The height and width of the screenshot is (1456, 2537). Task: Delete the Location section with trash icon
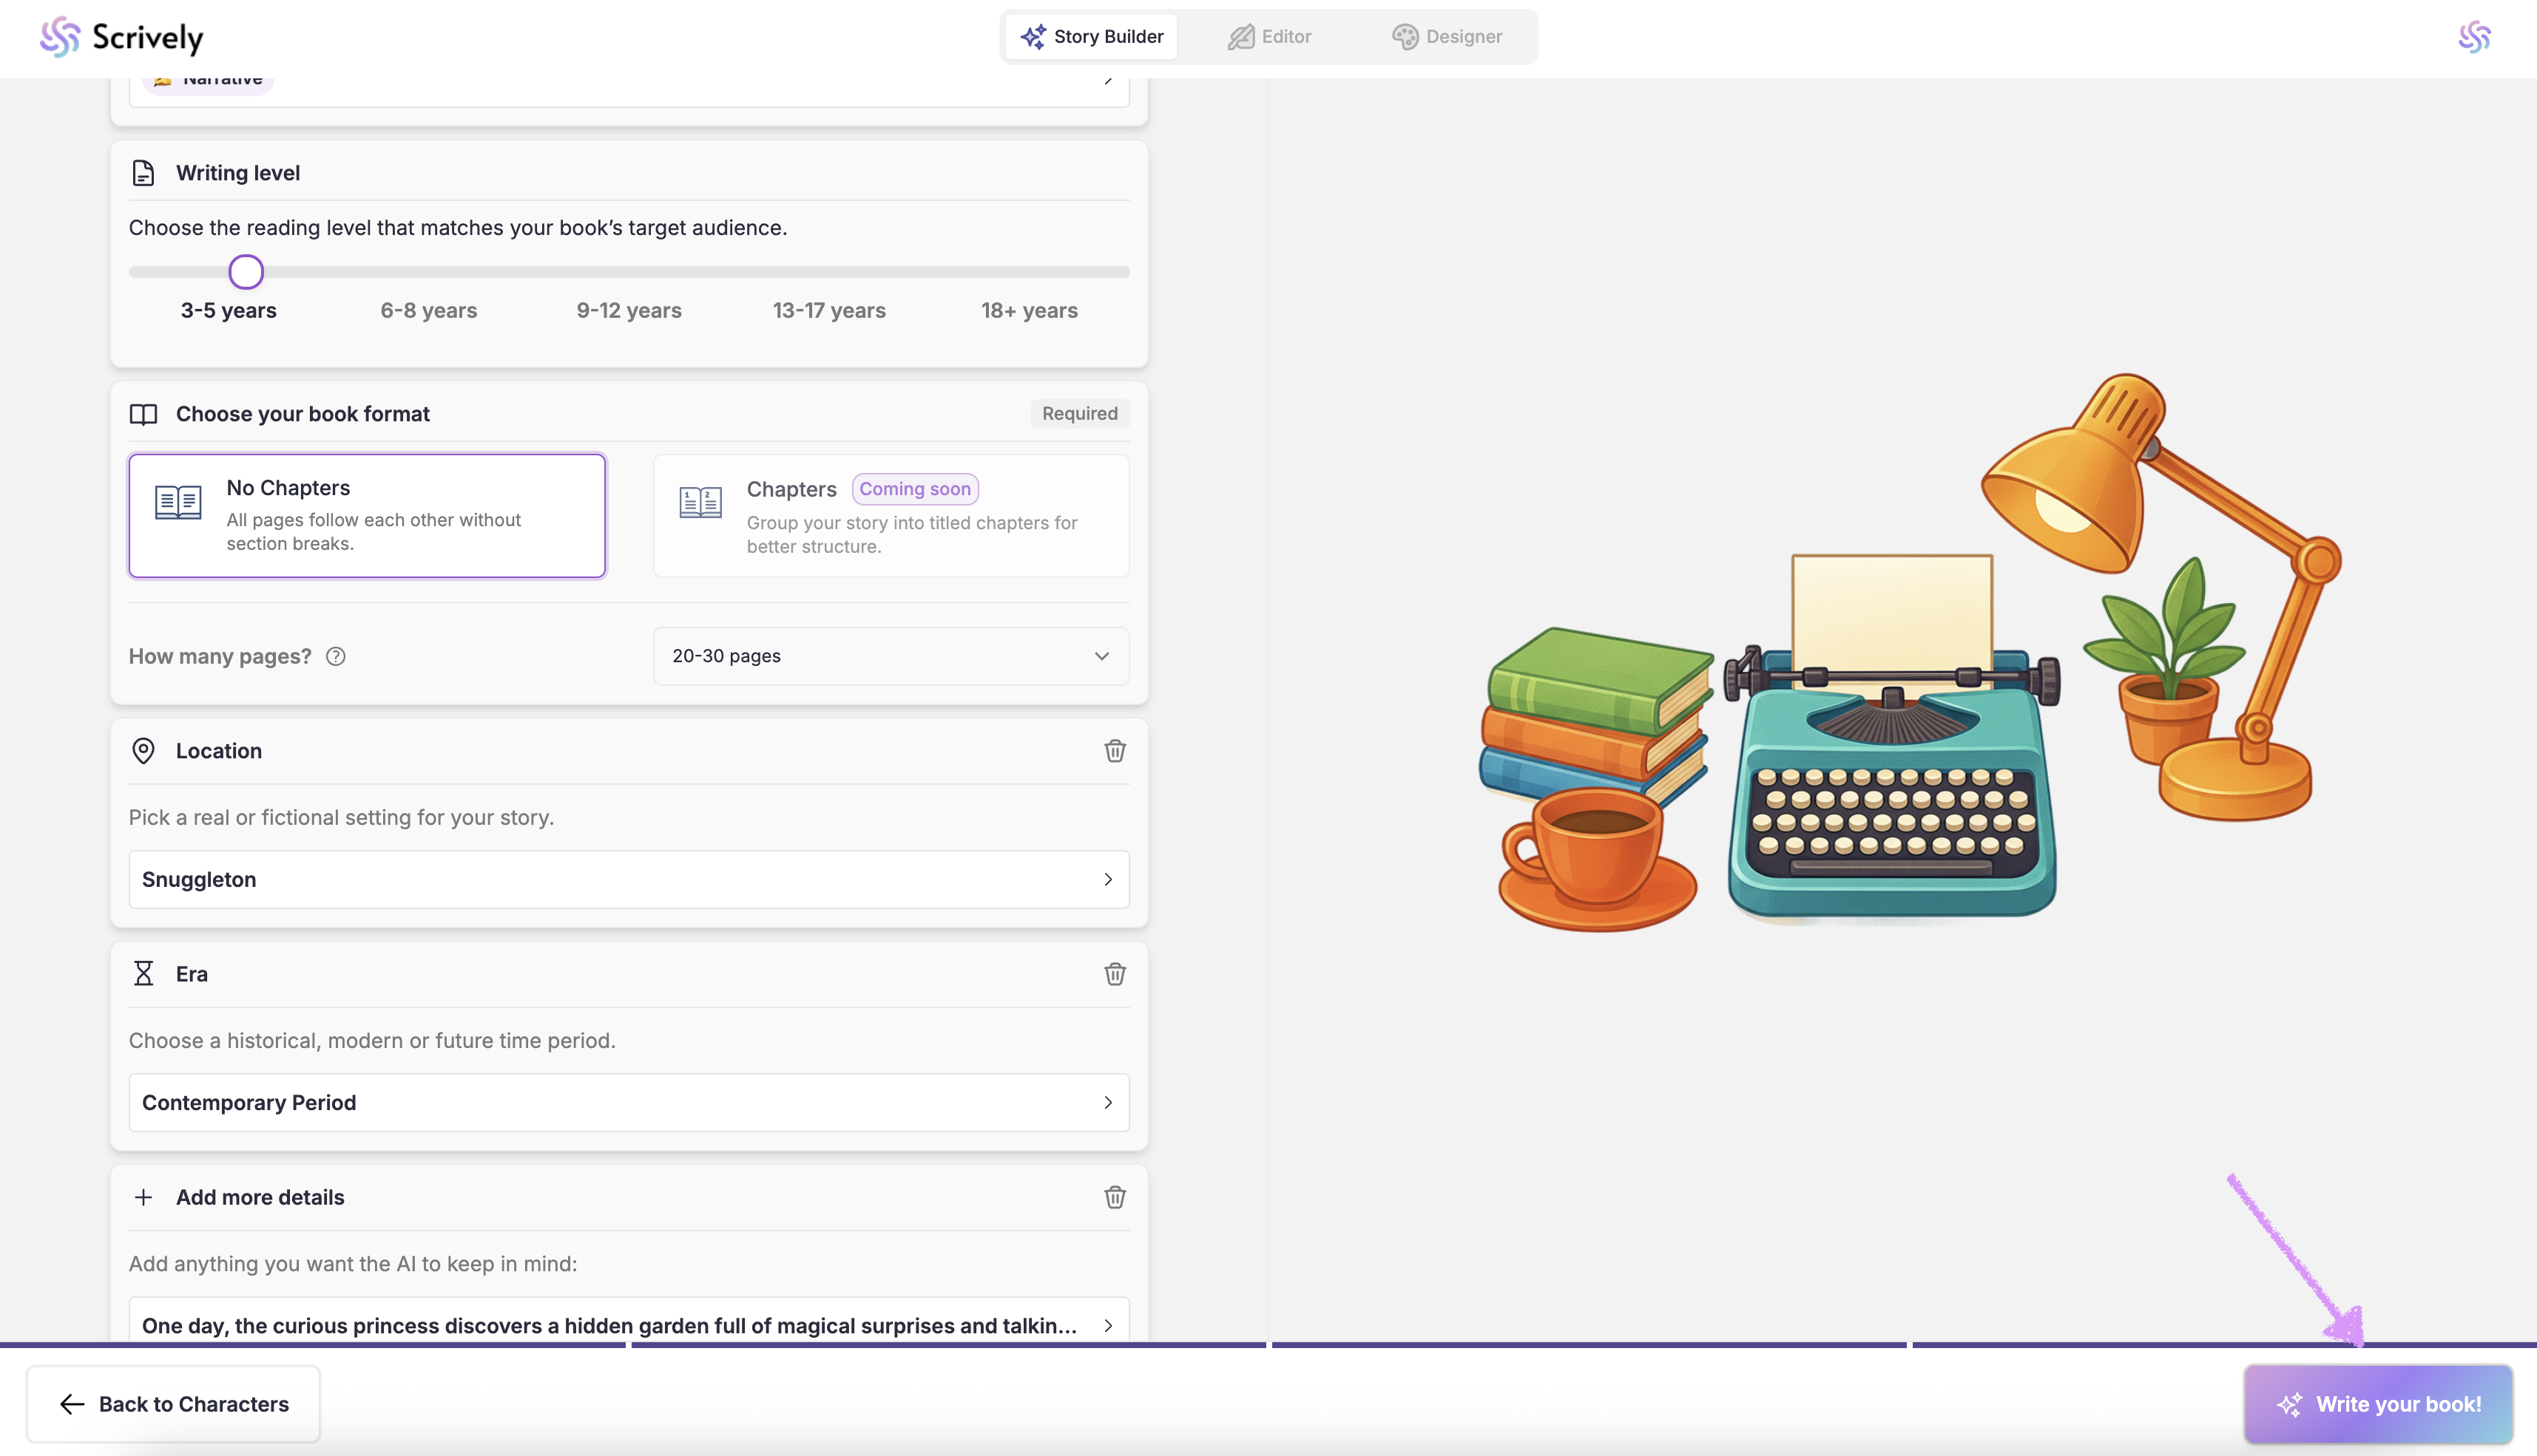pos(1115,751)
